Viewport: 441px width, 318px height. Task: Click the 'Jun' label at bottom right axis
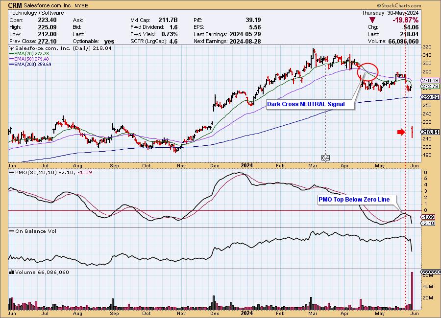point(415,313)
